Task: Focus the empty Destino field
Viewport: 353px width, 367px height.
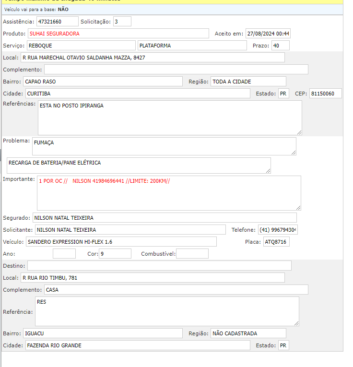Action: pyautogui.click(x=159, y=266)
